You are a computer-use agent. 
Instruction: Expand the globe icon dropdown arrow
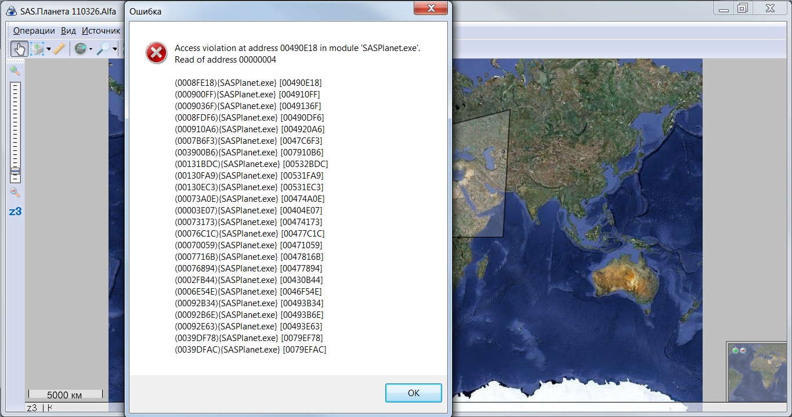tap(91, 49)
